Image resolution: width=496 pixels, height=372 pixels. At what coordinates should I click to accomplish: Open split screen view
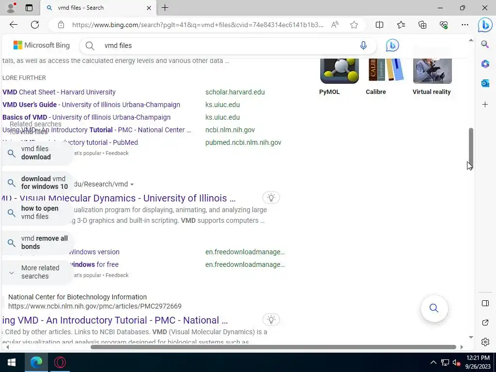pos(379,25)
